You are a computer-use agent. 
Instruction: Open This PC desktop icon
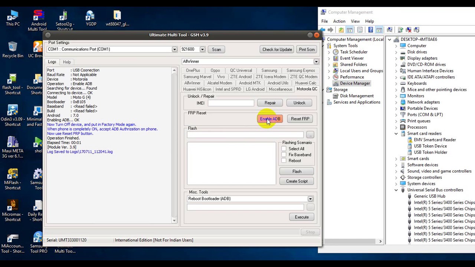[x=13, y=18]
